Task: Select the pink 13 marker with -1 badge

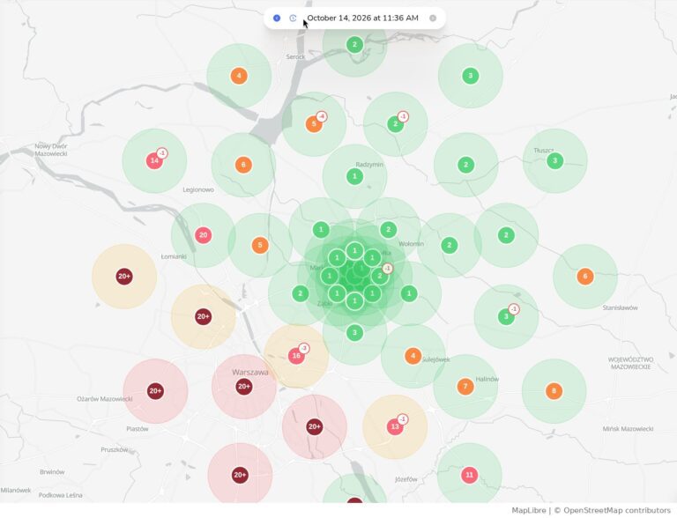Action: click(395, 427)
